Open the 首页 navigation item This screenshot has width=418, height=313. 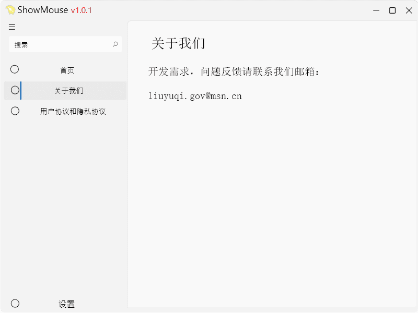[65, 70]
